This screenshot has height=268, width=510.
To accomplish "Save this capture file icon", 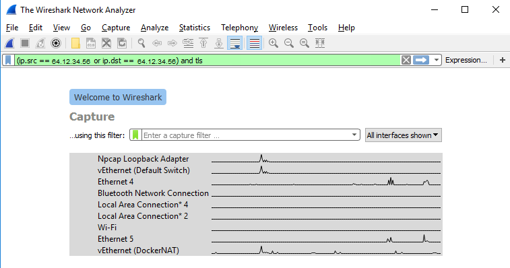I will coord(91,43).
